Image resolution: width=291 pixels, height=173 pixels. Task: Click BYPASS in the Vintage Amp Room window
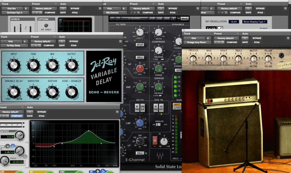[x=257, y=38]
